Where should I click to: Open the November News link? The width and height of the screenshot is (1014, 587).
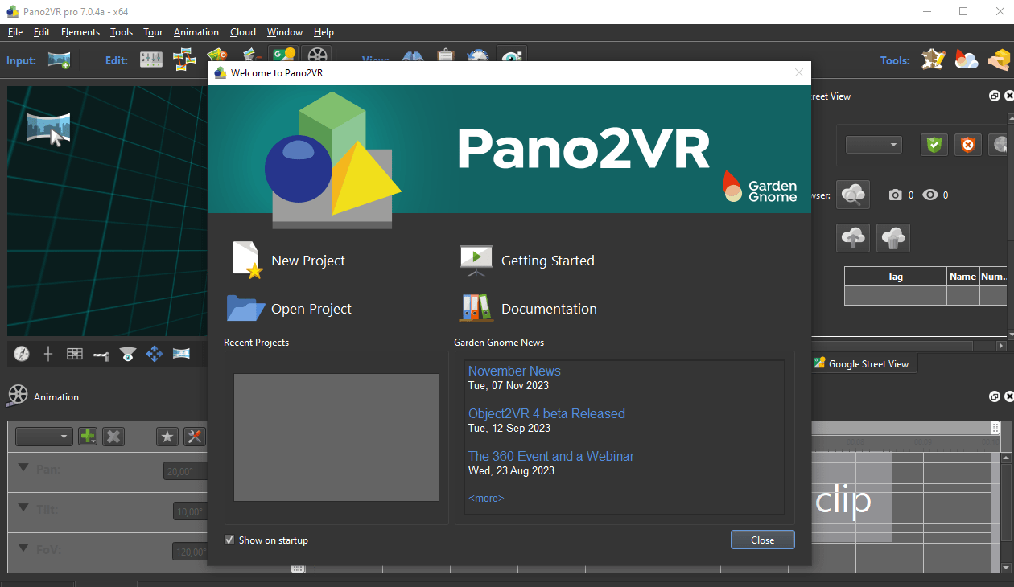point(514,371)
